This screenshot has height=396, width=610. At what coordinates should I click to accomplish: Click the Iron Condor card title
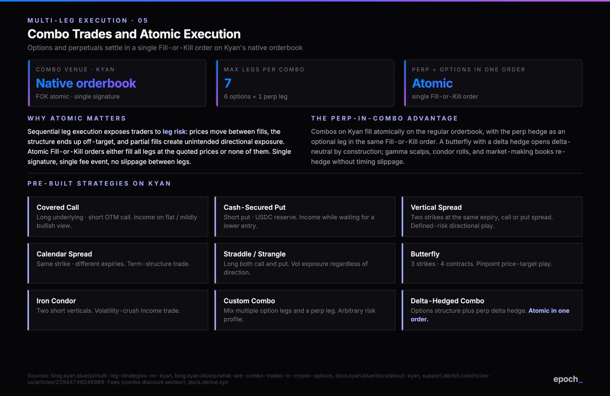click(56, 301)
